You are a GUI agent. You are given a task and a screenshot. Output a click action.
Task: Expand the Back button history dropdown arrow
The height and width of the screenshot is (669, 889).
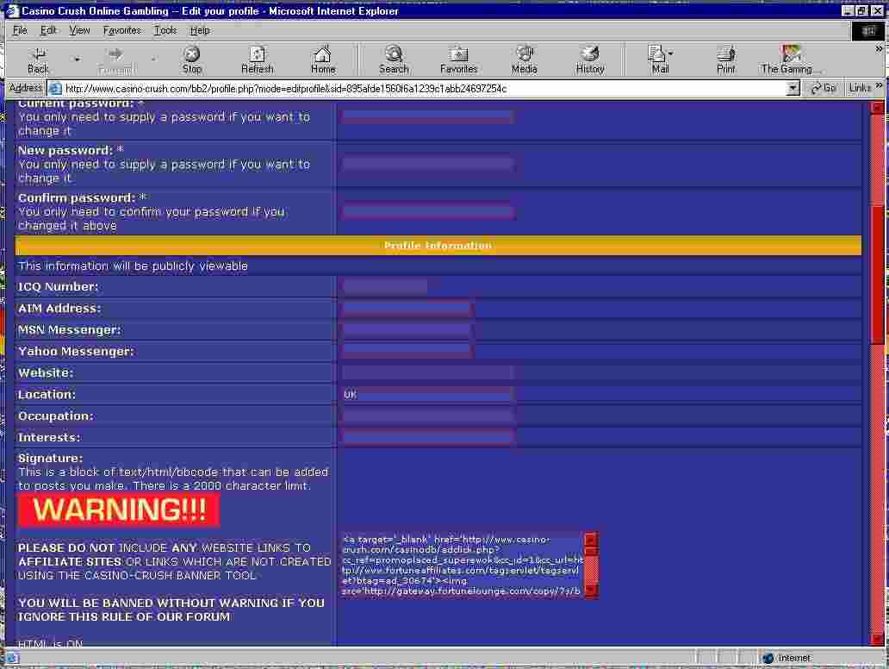point(77,59)
